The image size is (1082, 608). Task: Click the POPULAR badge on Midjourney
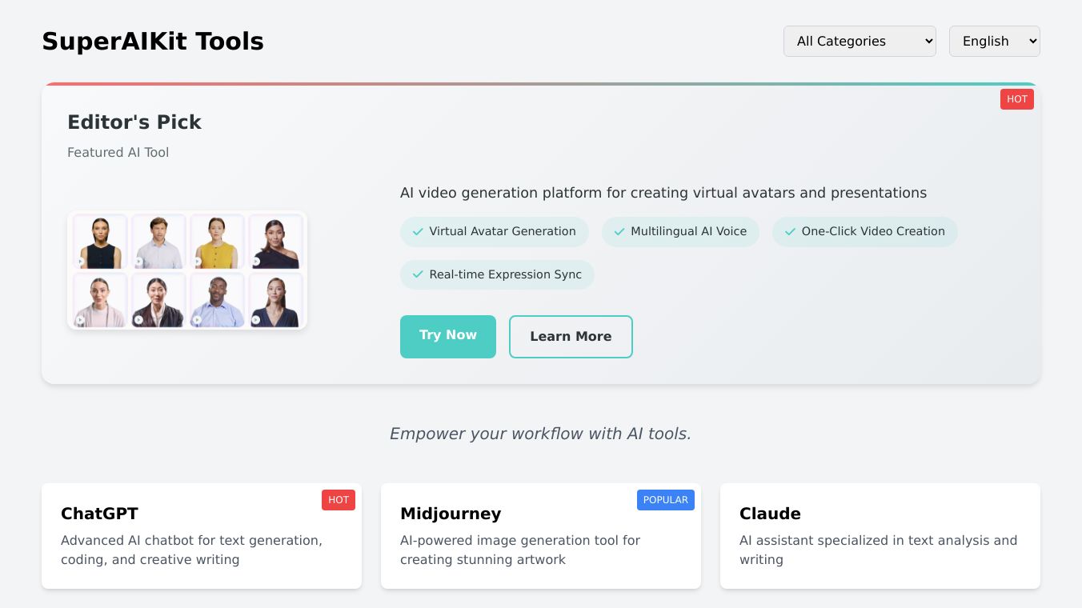click(x=665, y=500)
